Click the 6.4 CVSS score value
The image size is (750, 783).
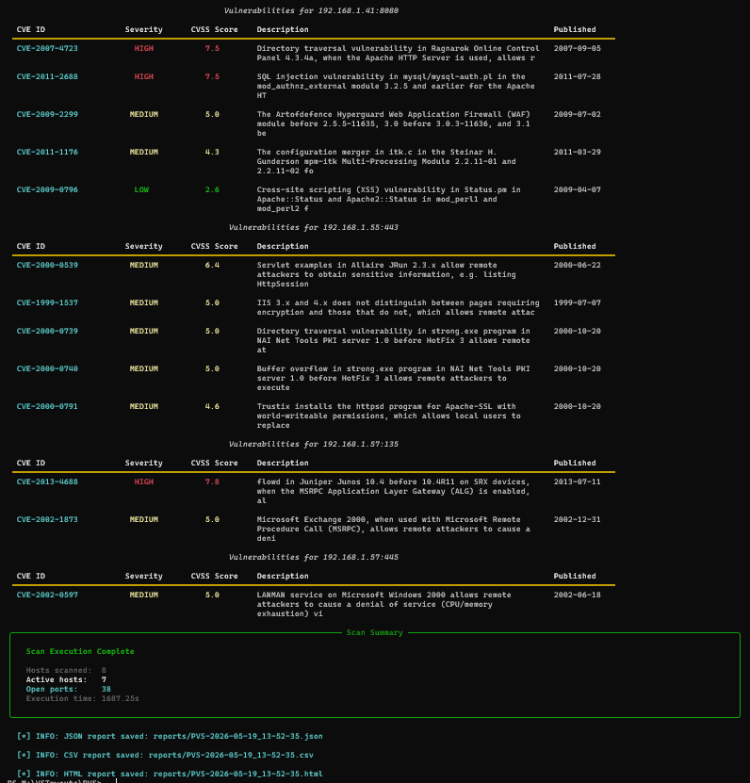coord(212,265)
